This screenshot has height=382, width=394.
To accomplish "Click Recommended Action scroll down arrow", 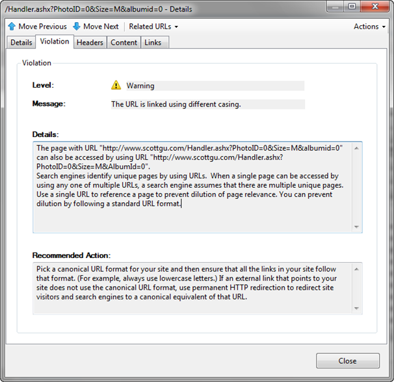I will pyautogui.click(x=356, y=308).
